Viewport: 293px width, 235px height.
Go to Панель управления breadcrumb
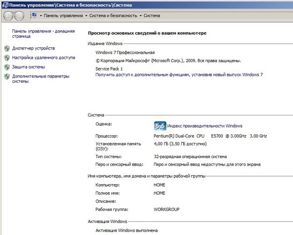coord(63,16)
